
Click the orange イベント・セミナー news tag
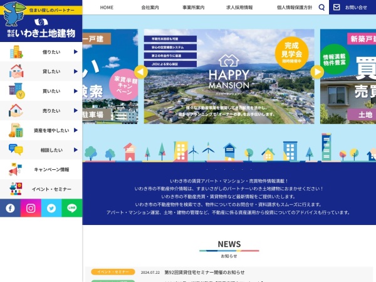113,272
